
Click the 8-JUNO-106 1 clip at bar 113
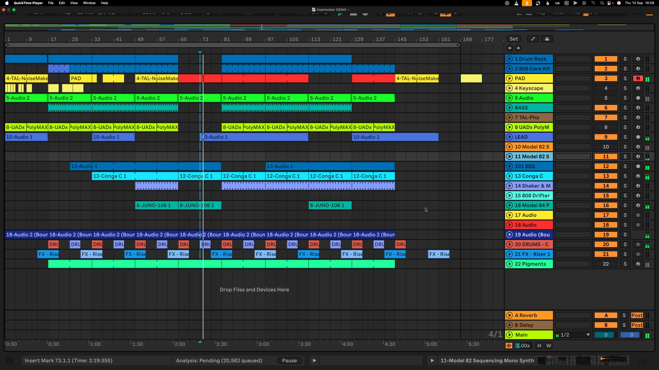pos(330,205)
